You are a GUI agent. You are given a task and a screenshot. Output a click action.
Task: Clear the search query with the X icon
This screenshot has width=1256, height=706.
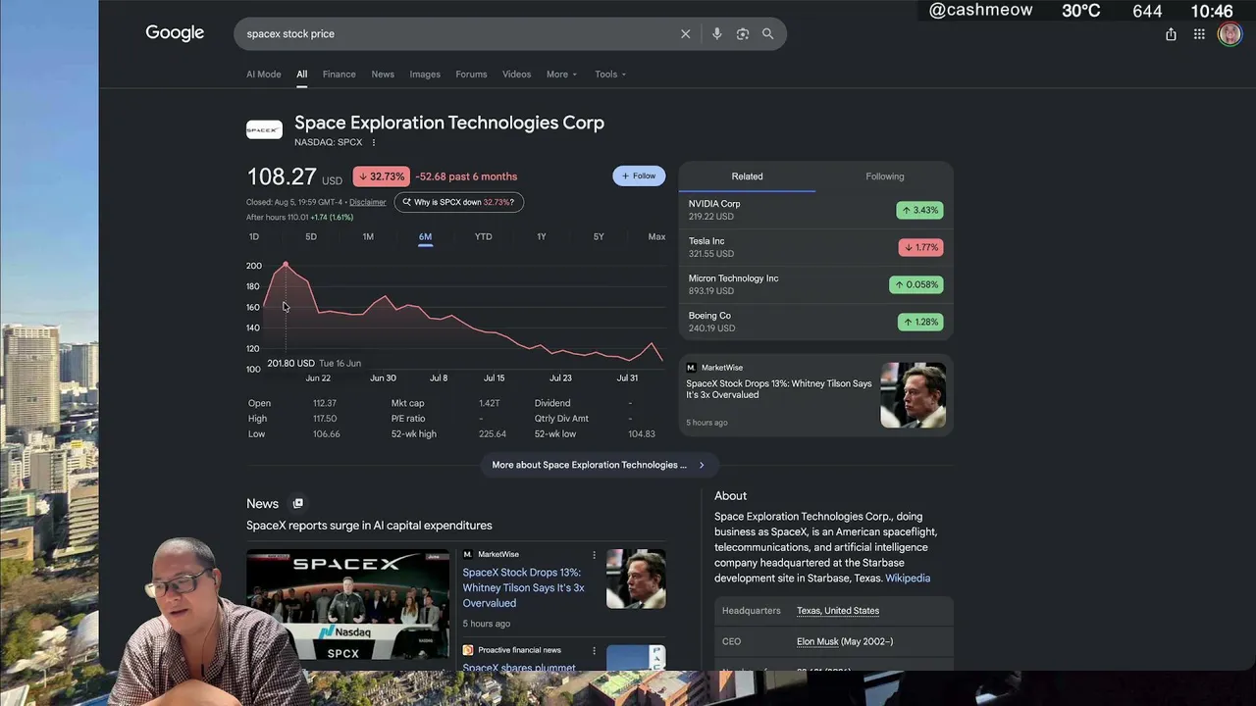point(685,33)
